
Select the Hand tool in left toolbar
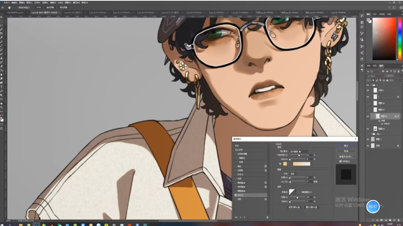click(1, 103)
